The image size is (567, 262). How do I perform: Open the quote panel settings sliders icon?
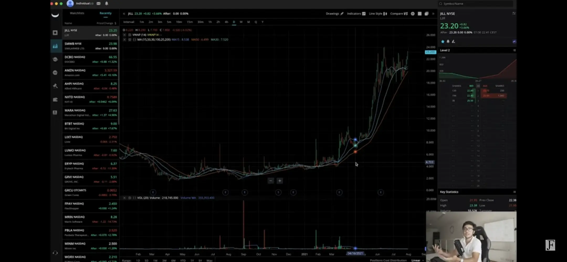point(514,13)
